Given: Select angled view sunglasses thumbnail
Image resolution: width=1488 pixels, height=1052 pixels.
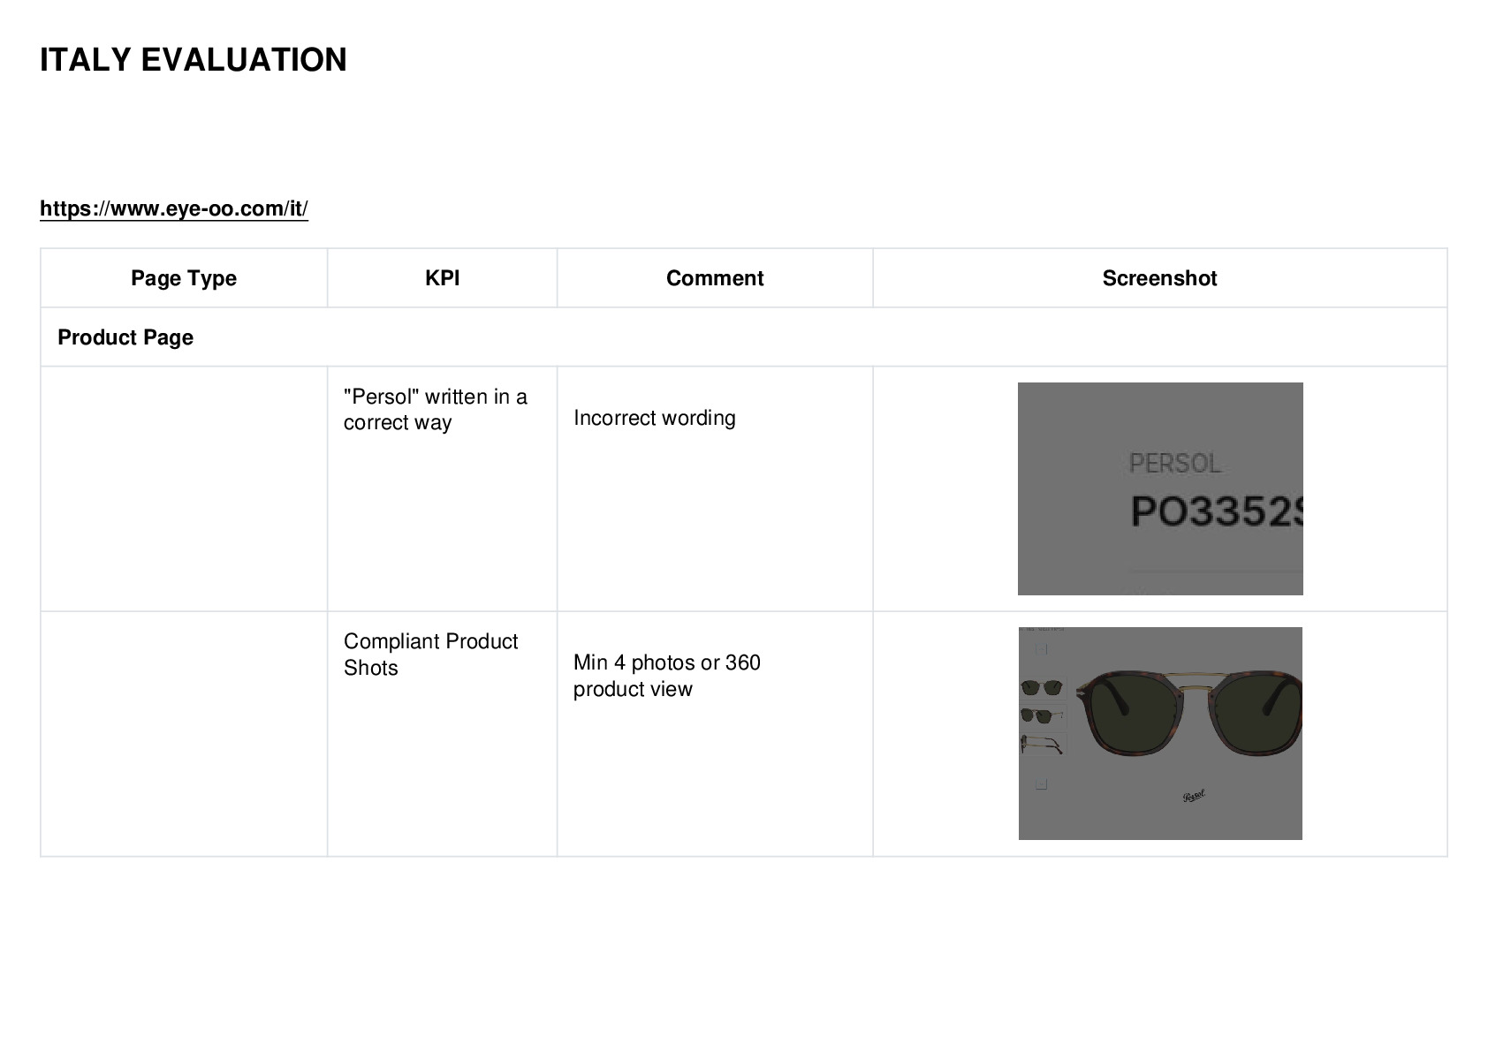Looking at the screenshot, I should tap(1043, 715).
